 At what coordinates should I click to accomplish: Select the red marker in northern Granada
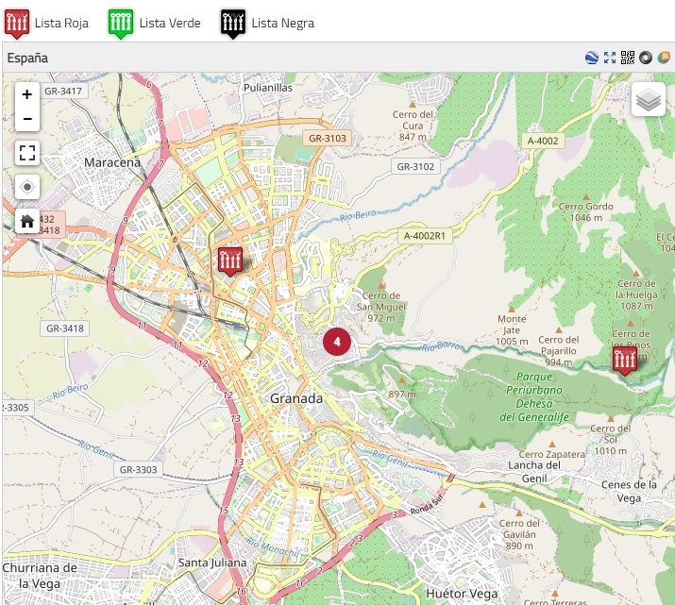(x=230, y=259)
